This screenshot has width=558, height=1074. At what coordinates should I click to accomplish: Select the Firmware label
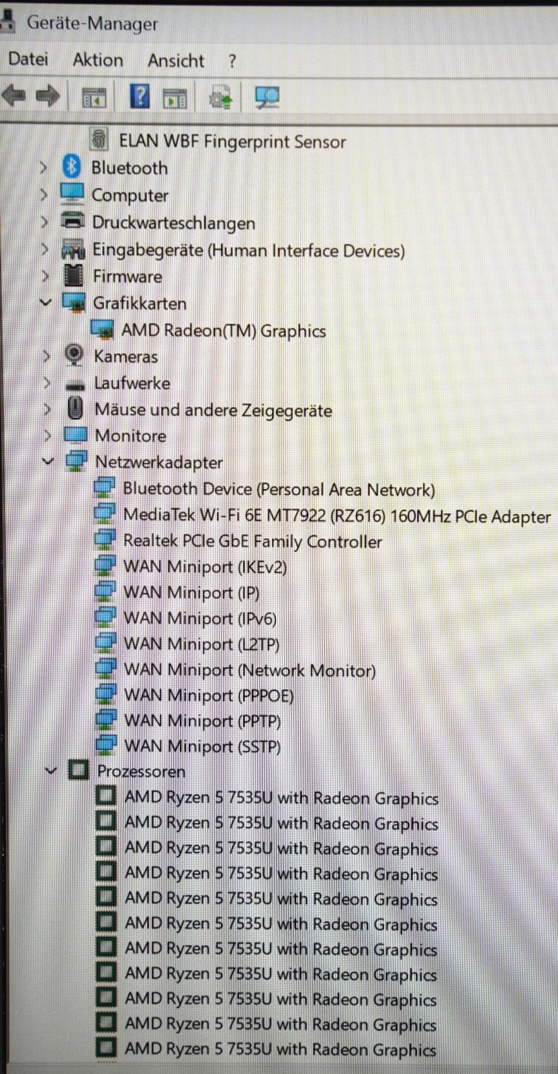127,276
